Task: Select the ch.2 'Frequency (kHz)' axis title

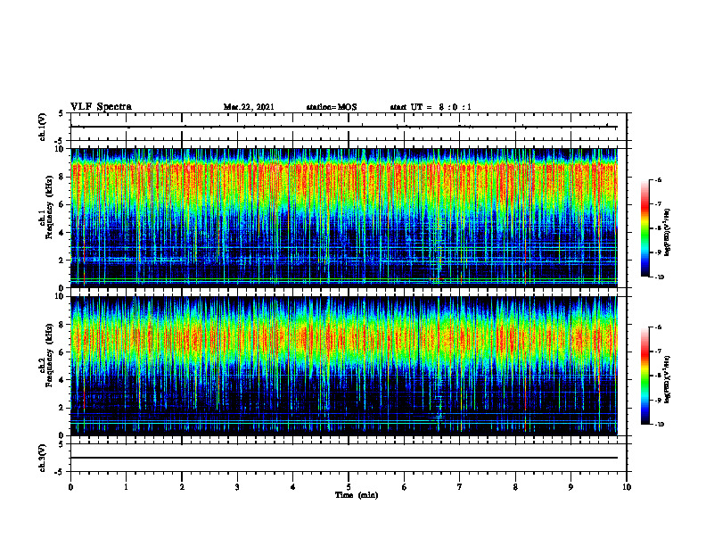Action: coord(49,355)
